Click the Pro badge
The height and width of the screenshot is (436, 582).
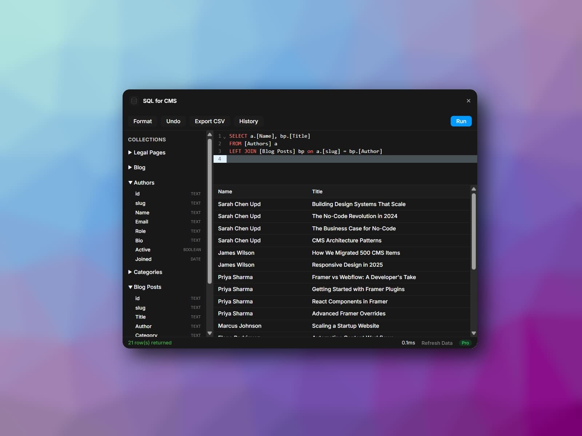tap(465, 343)
